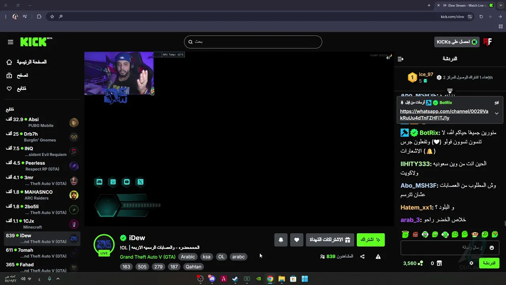Image resolution: width=506 pixels, height=285 pixels.
Task: Click the share stream icon
Action: [x=363, y=257]
